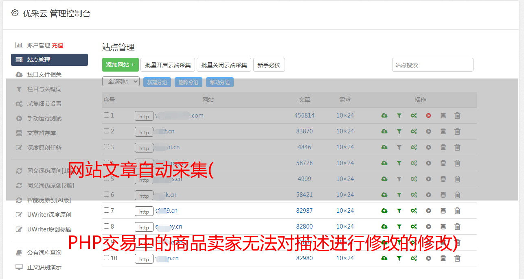Open 同义词伪原创[2版] in the sidebar
The width and height of the screenshot is (524, 279).
click(51, 185)
